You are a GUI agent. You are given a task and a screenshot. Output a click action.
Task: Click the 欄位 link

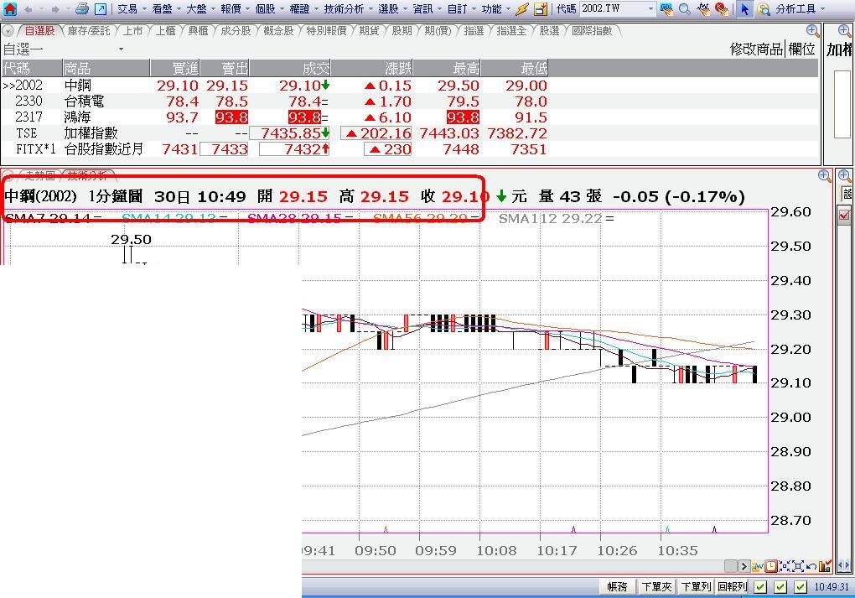click(801, 49)
